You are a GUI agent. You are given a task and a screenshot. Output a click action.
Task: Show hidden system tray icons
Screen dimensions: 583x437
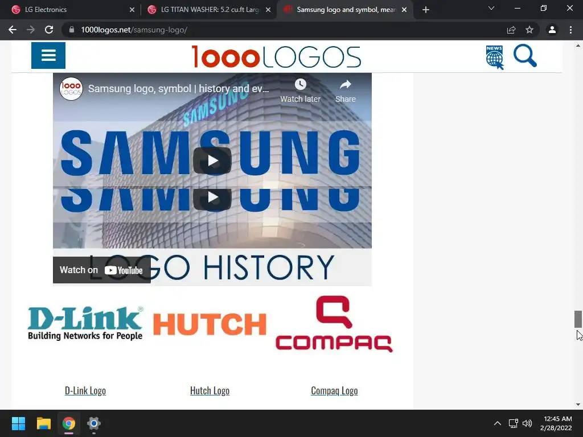click(498, 423)
